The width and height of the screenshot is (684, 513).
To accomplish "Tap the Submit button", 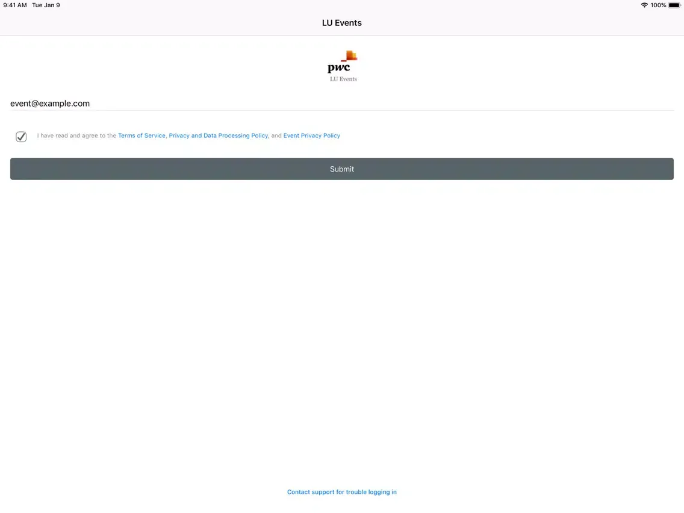I will tap(342, 169).
